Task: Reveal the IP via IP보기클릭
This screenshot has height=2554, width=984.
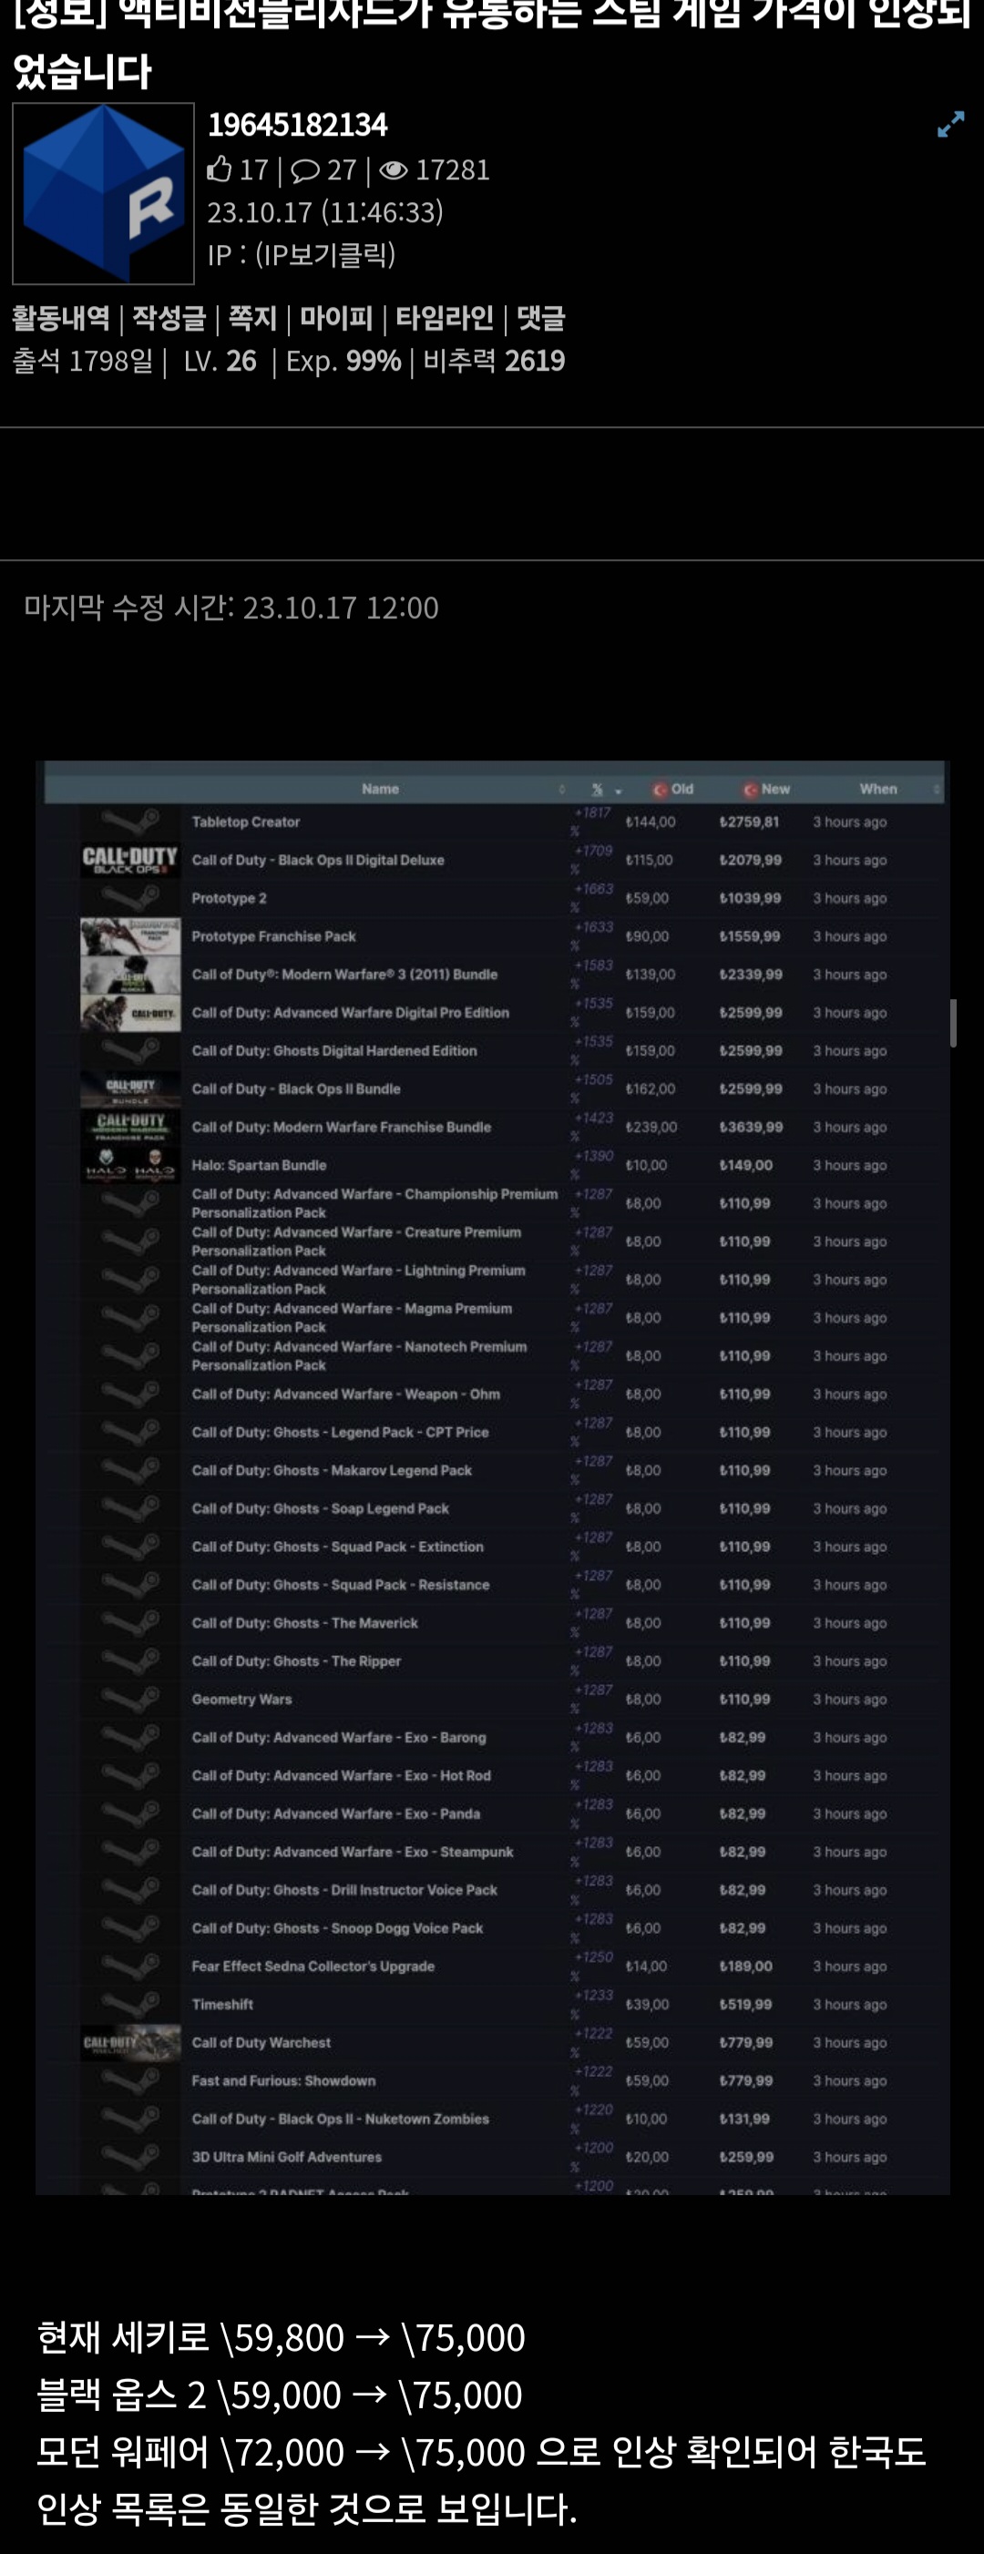Action: pyautogui.click(x=325, y=255)
